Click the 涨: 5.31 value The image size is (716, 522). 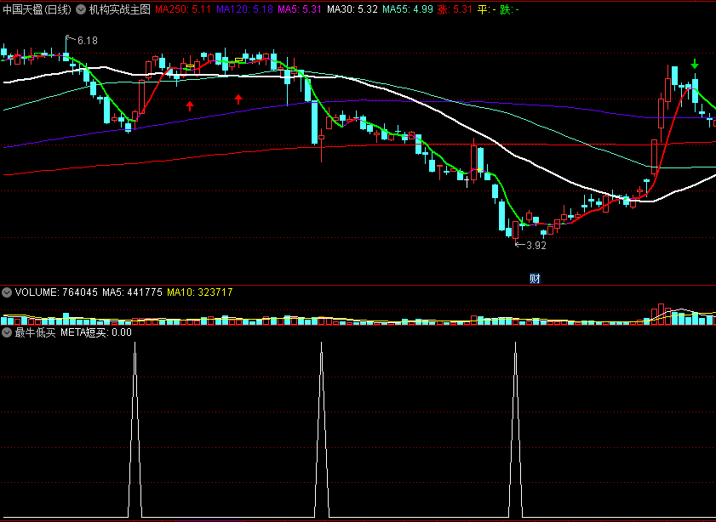pos(455,9)
